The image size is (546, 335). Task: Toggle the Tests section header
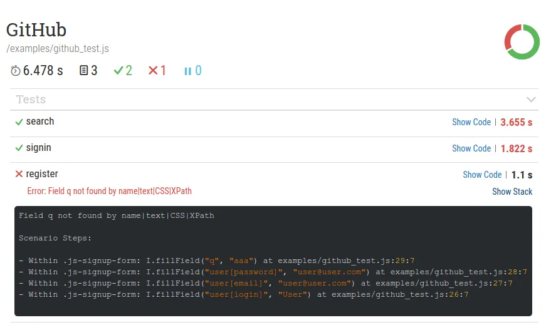(31, 100)
